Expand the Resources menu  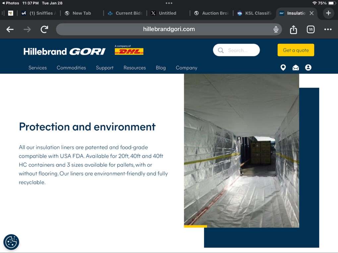click(x=135, y=67)
